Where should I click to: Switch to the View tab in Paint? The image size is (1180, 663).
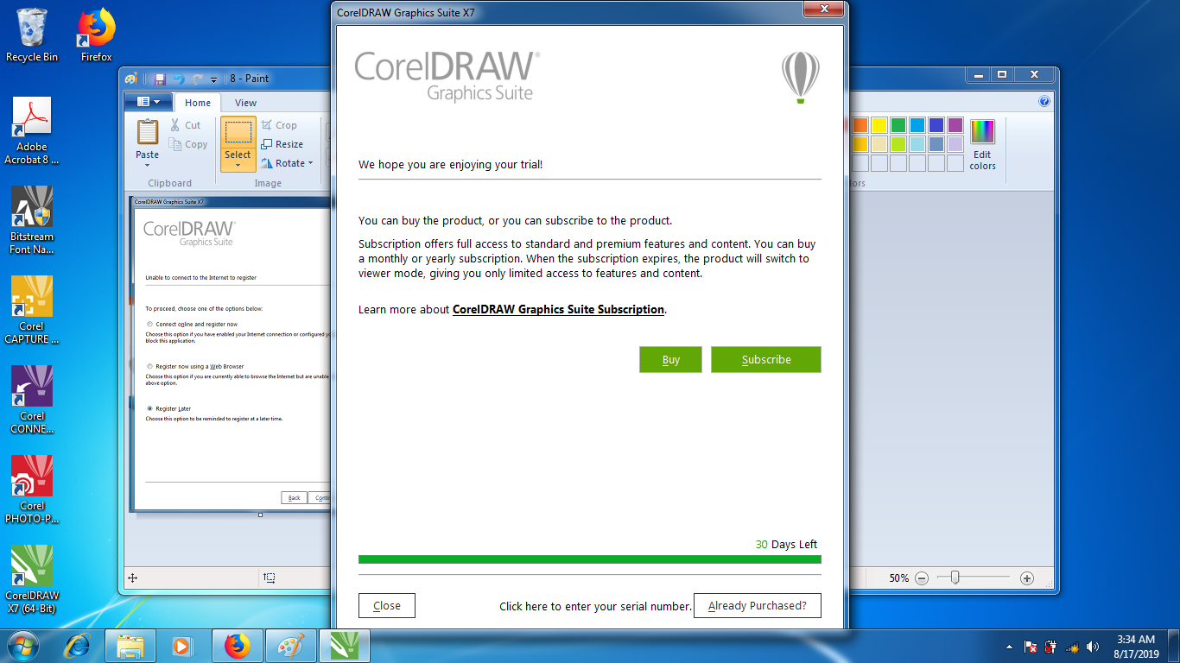245,103
